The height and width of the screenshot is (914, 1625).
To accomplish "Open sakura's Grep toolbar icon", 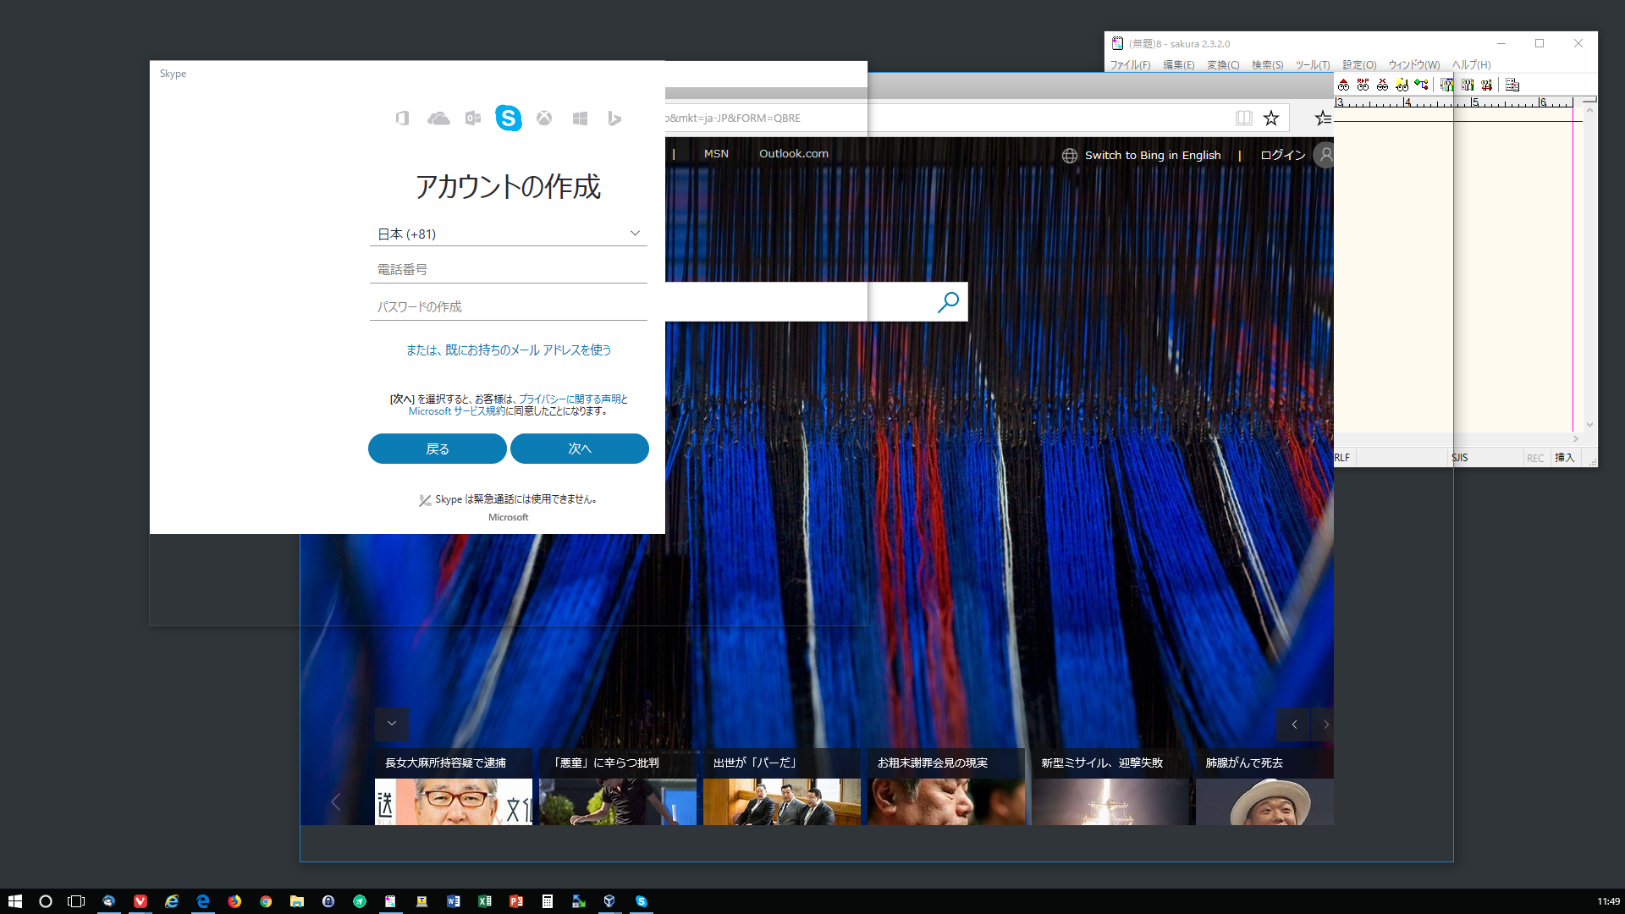I will 1402,85.
